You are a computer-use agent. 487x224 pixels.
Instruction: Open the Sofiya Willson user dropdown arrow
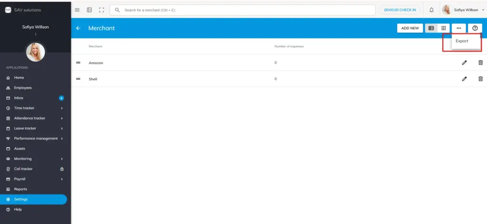click(483, 10)
